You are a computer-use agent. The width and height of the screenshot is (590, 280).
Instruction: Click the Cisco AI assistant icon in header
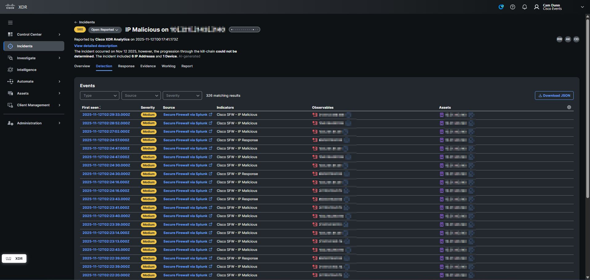[501, 7]
